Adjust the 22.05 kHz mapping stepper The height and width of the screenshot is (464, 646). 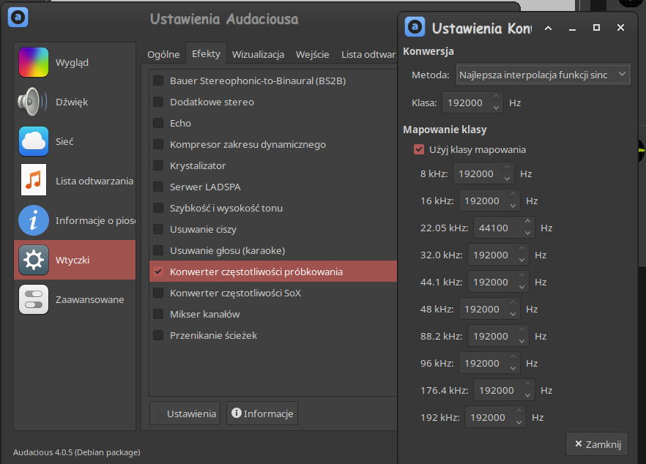(528, 228)
